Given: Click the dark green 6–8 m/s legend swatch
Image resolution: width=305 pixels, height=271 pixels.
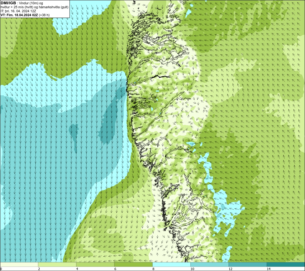Looking at the screenshot, I should click(x=134, y=264).
